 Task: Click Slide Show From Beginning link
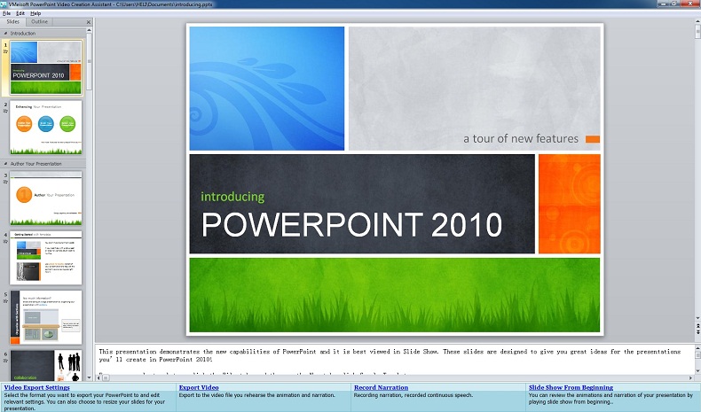coord(571,387)
